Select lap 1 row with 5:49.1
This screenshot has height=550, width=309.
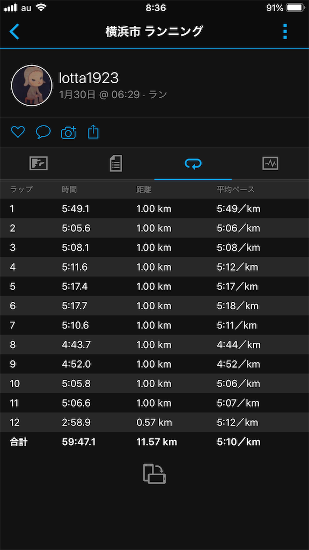pyautogui.click(x=154, y=209)
